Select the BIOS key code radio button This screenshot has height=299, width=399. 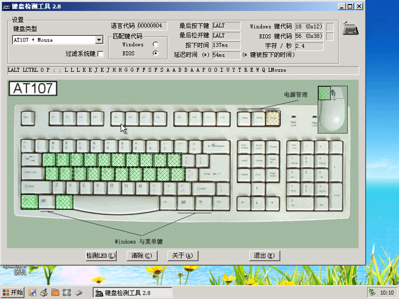[x=156, y=53]
